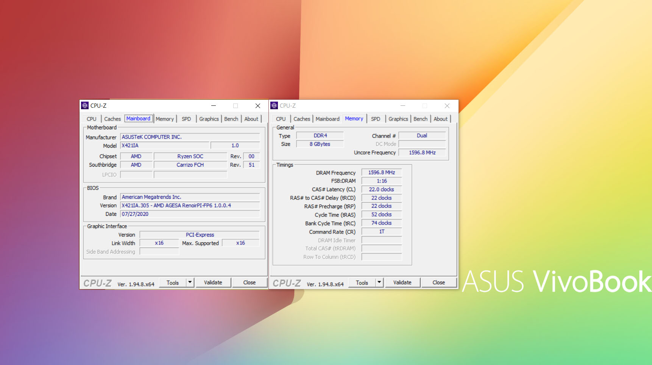Click the CPU-Z app icon in Mainboard window

tap(85, 106)
